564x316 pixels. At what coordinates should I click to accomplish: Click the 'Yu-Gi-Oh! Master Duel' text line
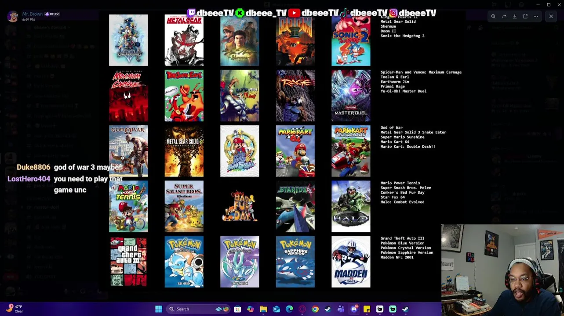pos(403,91)
